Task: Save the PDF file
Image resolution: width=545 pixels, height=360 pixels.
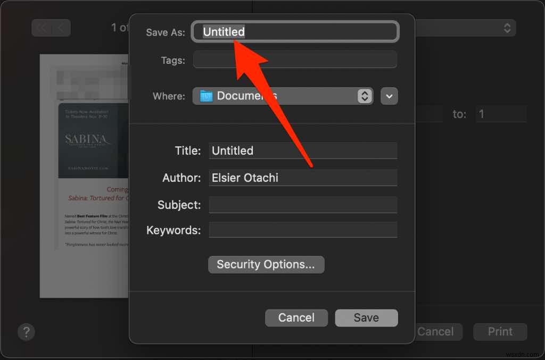Action: click(366, 317)
